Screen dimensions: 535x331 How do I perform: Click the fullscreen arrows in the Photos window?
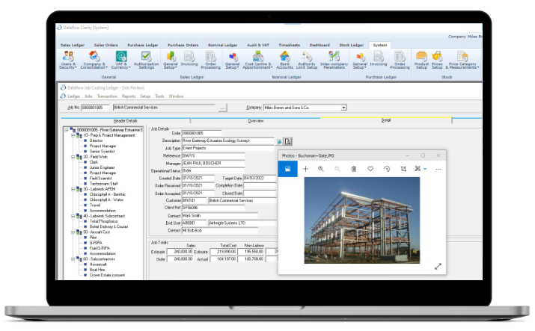[x=438, y=266]
